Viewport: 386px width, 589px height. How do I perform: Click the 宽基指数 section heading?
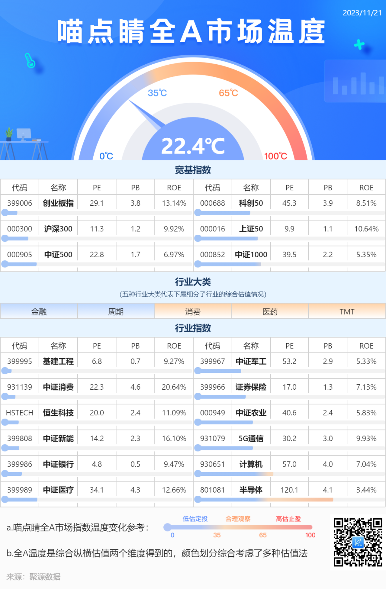pyautogui.click(x=193, y=170)
